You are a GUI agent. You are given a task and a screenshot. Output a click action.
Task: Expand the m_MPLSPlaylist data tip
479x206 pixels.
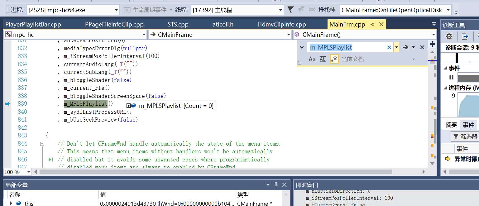click(x=128, y=105)
